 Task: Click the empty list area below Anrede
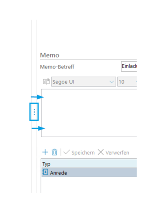click(x=89, y=185)
